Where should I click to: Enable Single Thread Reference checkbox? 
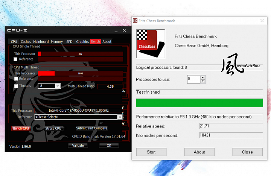tap(15, 59)
